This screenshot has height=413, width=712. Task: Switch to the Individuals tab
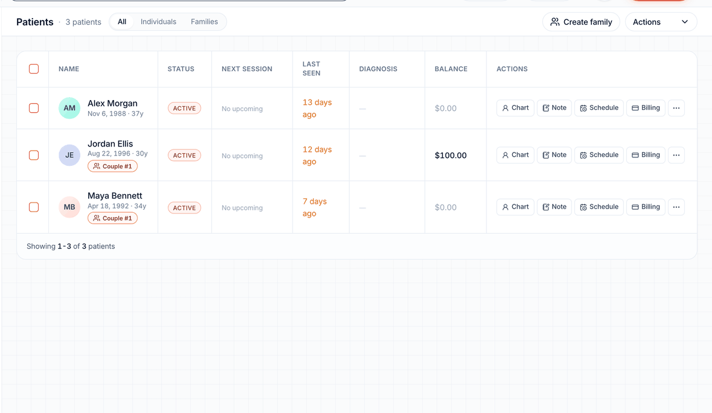[x=158, y=22]
